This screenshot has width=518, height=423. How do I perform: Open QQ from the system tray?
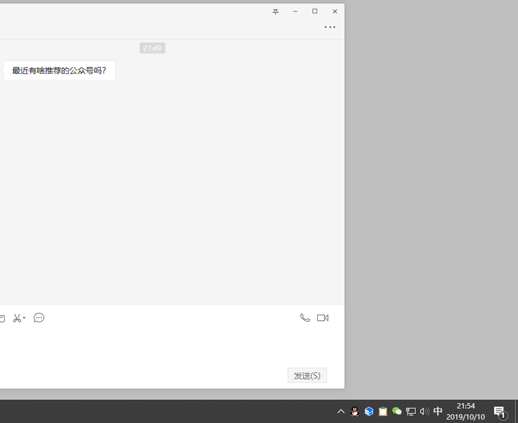(x=354, y=411)
